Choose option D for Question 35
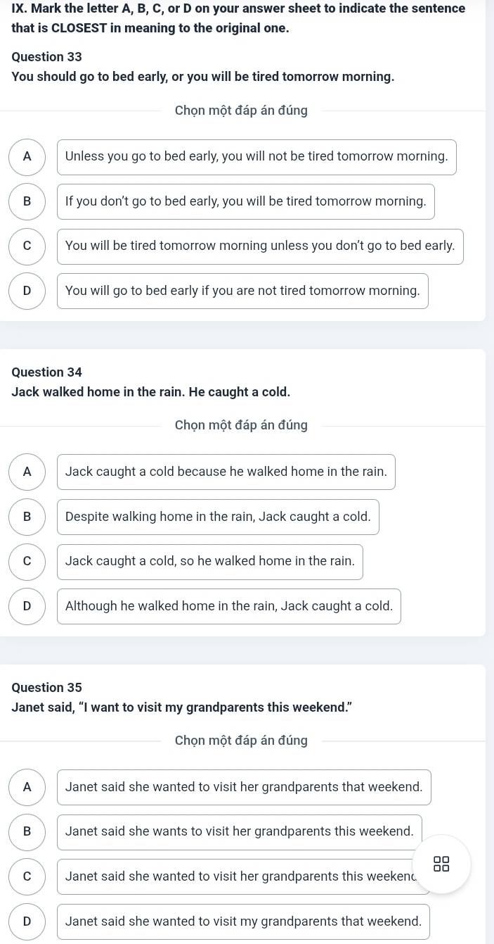This screenshot has height=944, width=494. click(x=27, y=921)
